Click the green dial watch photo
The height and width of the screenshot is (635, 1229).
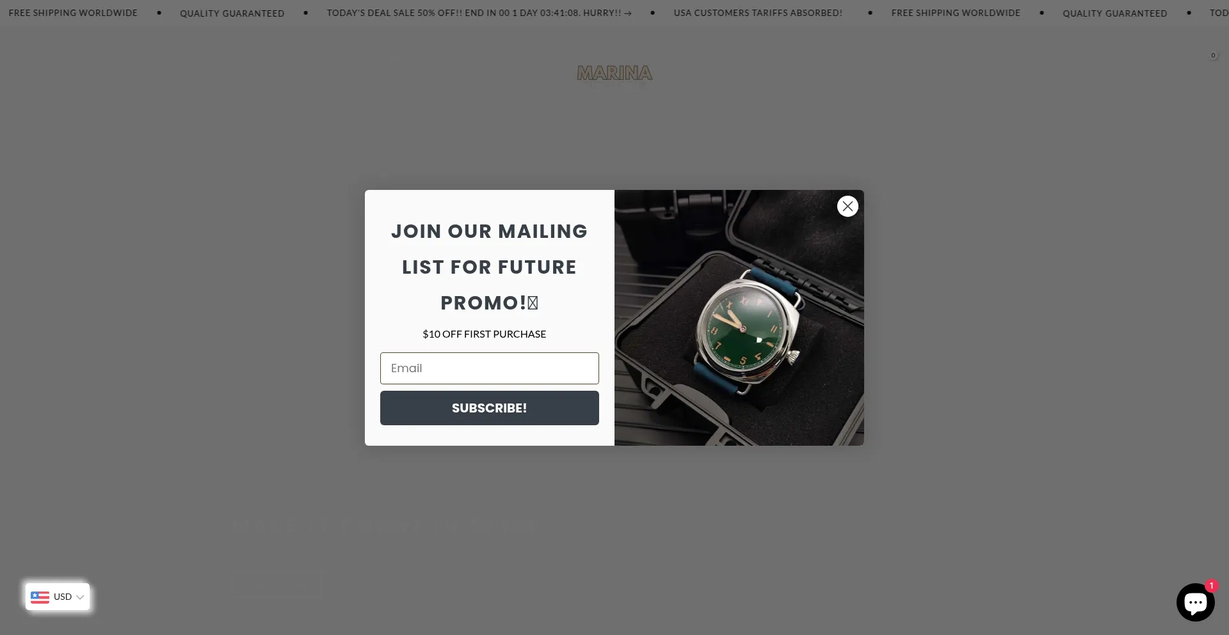[x=739, y=318]
